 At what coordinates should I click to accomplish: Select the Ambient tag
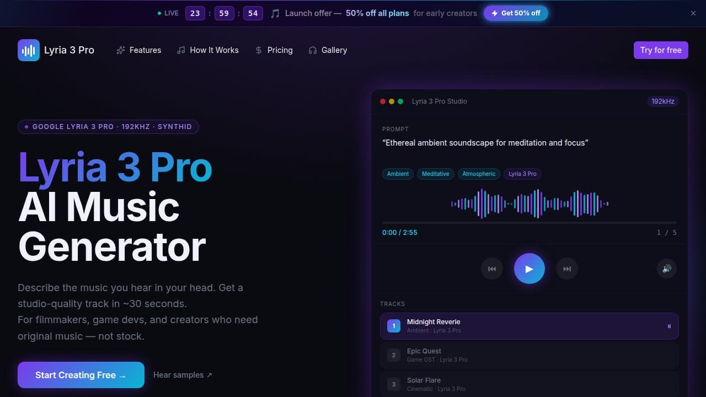click(x=398, y=174)
